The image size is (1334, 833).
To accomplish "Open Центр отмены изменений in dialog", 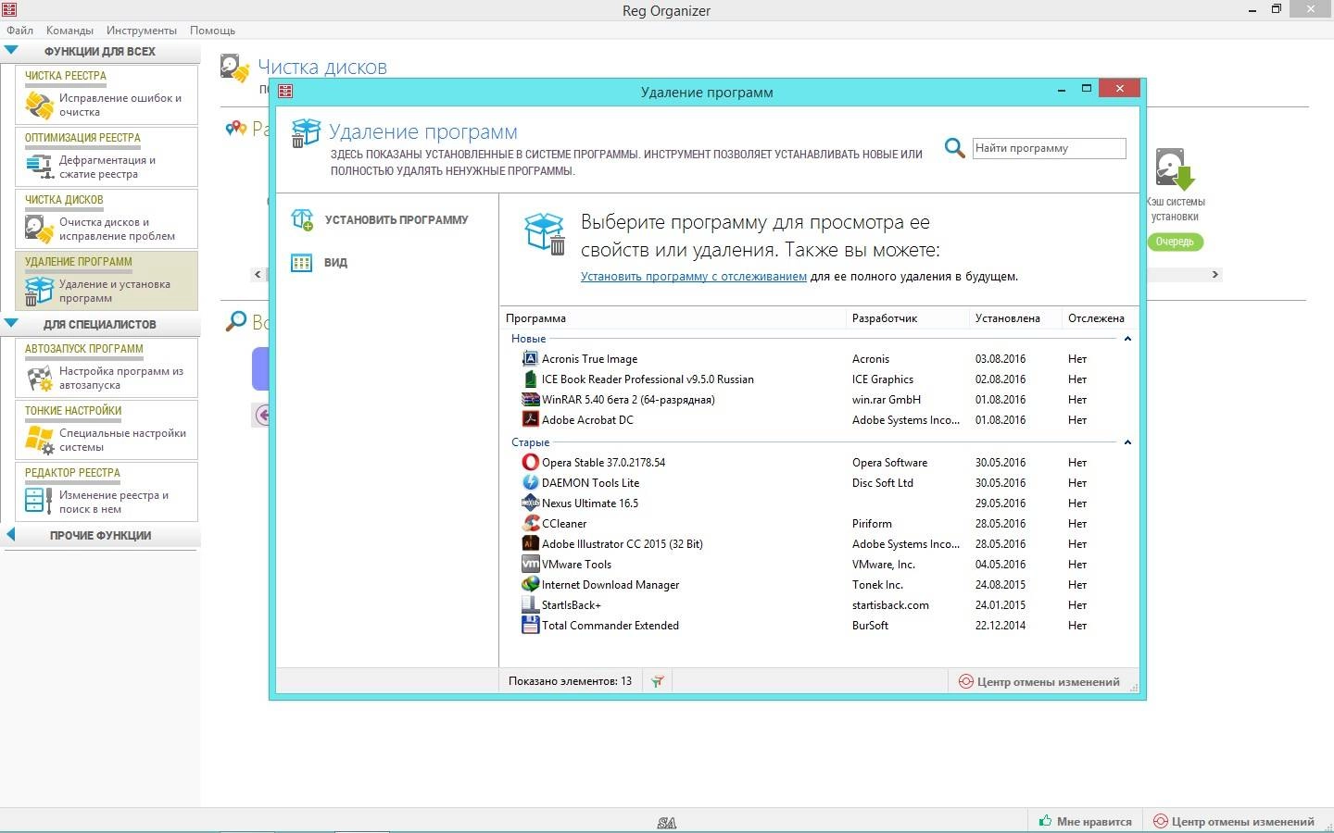I will coord(1038,682).
